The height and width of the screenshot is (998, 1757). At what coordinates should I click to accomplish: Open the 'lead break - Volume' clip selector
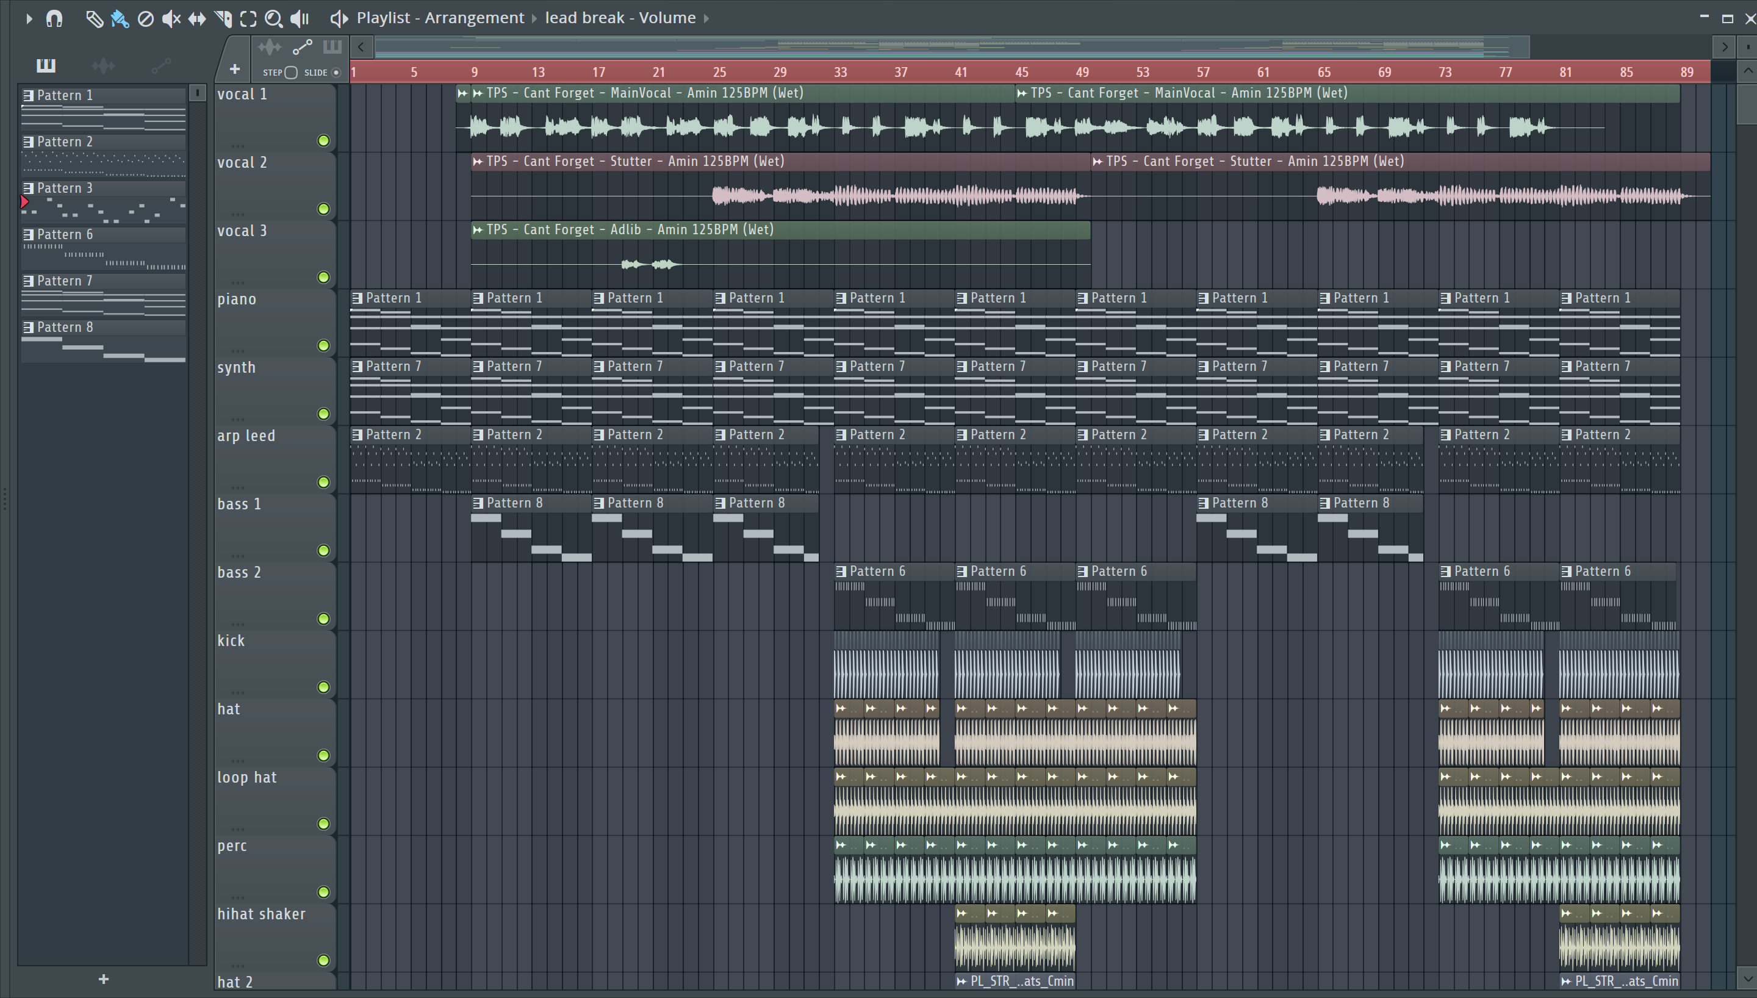coord(620,18)
